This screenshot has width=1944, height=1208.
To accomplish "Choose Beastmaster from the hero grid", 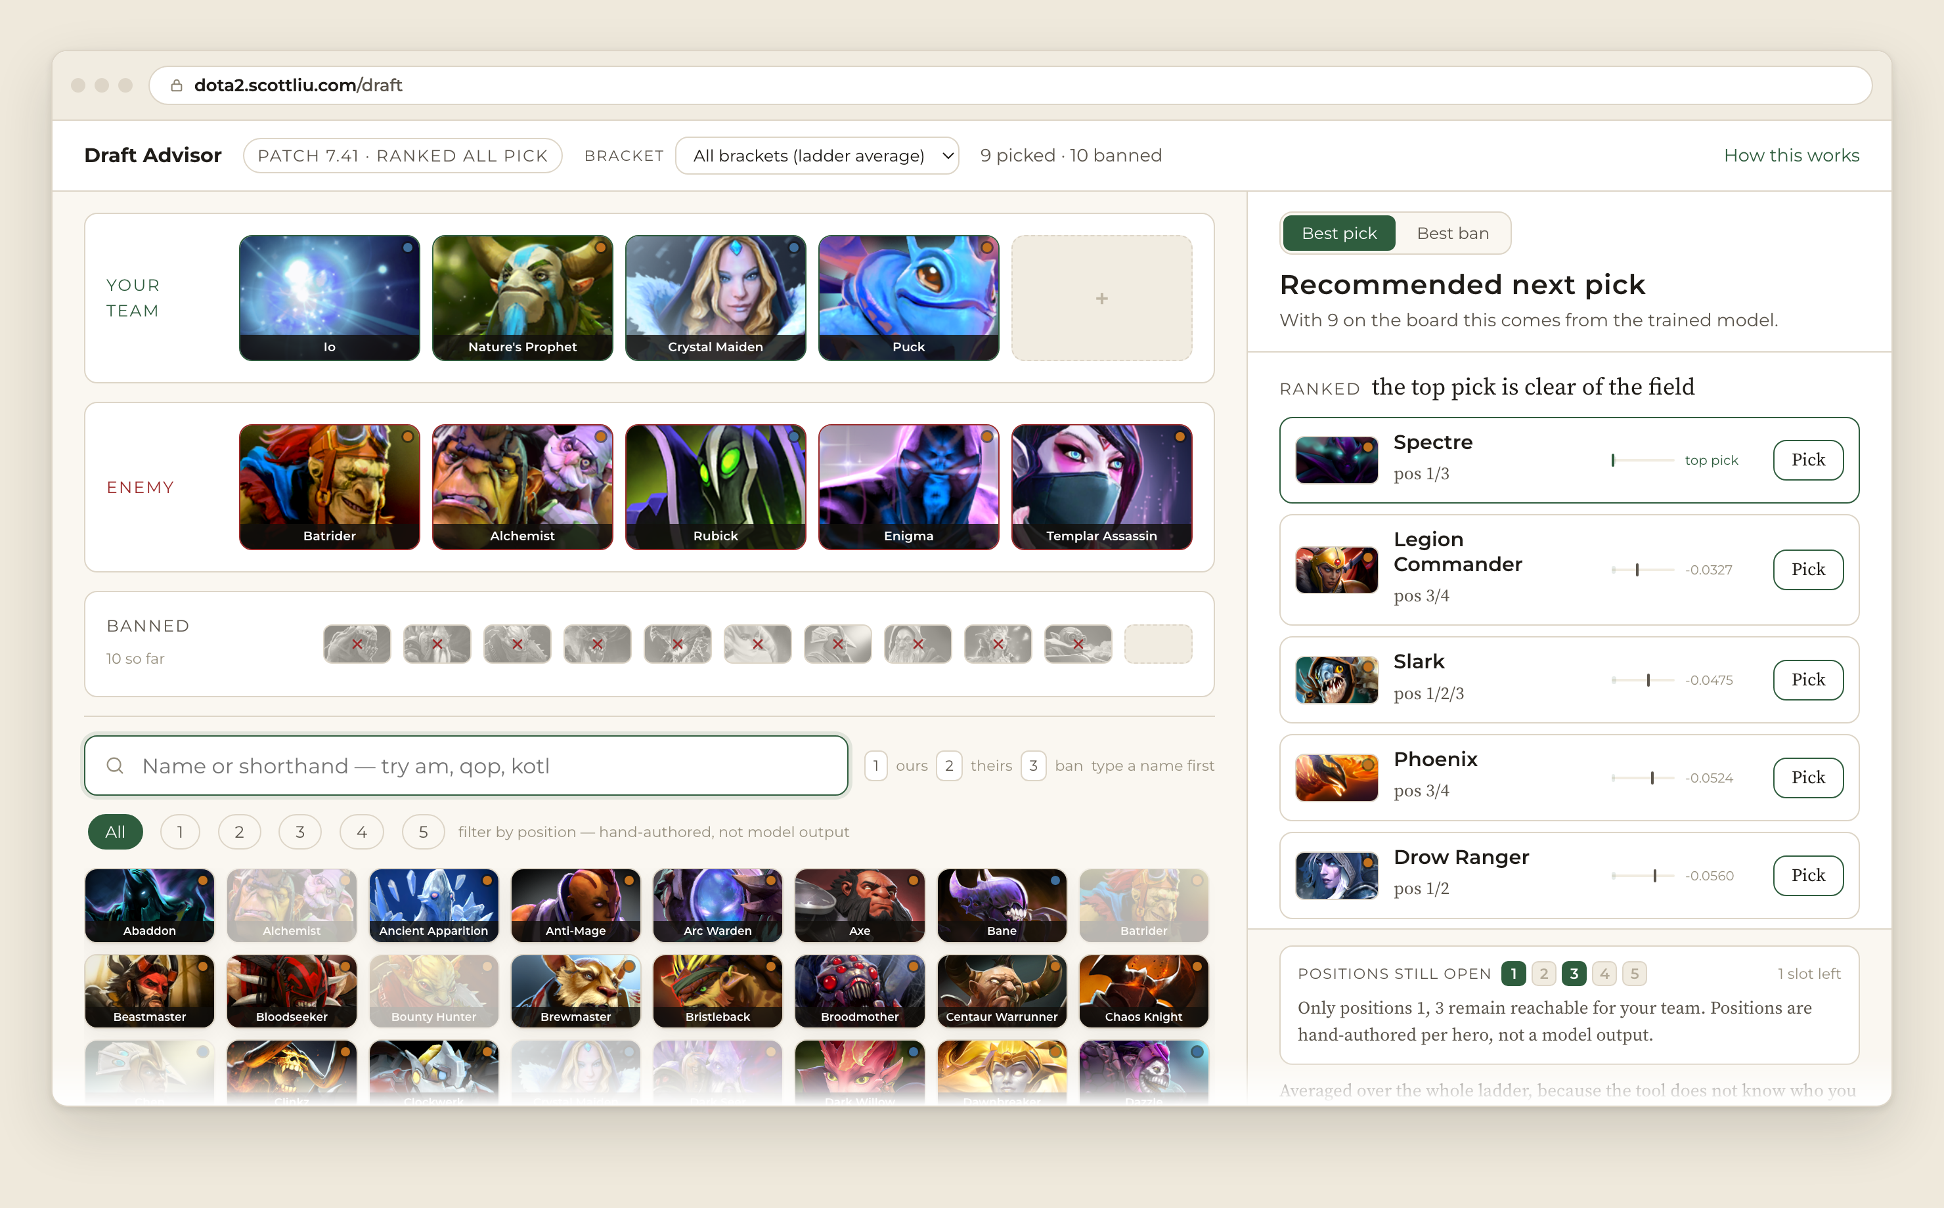I will 150,991.
